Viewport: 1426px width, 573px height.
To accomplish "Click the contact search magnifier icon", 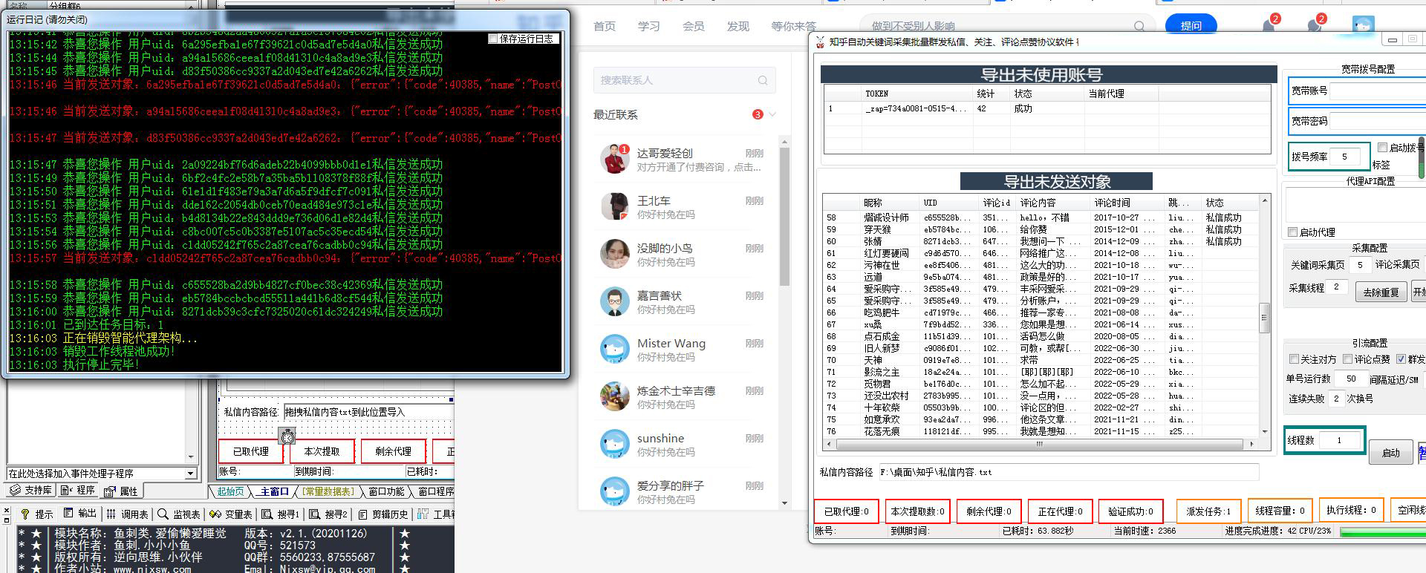I will click(x=763, y=80).
